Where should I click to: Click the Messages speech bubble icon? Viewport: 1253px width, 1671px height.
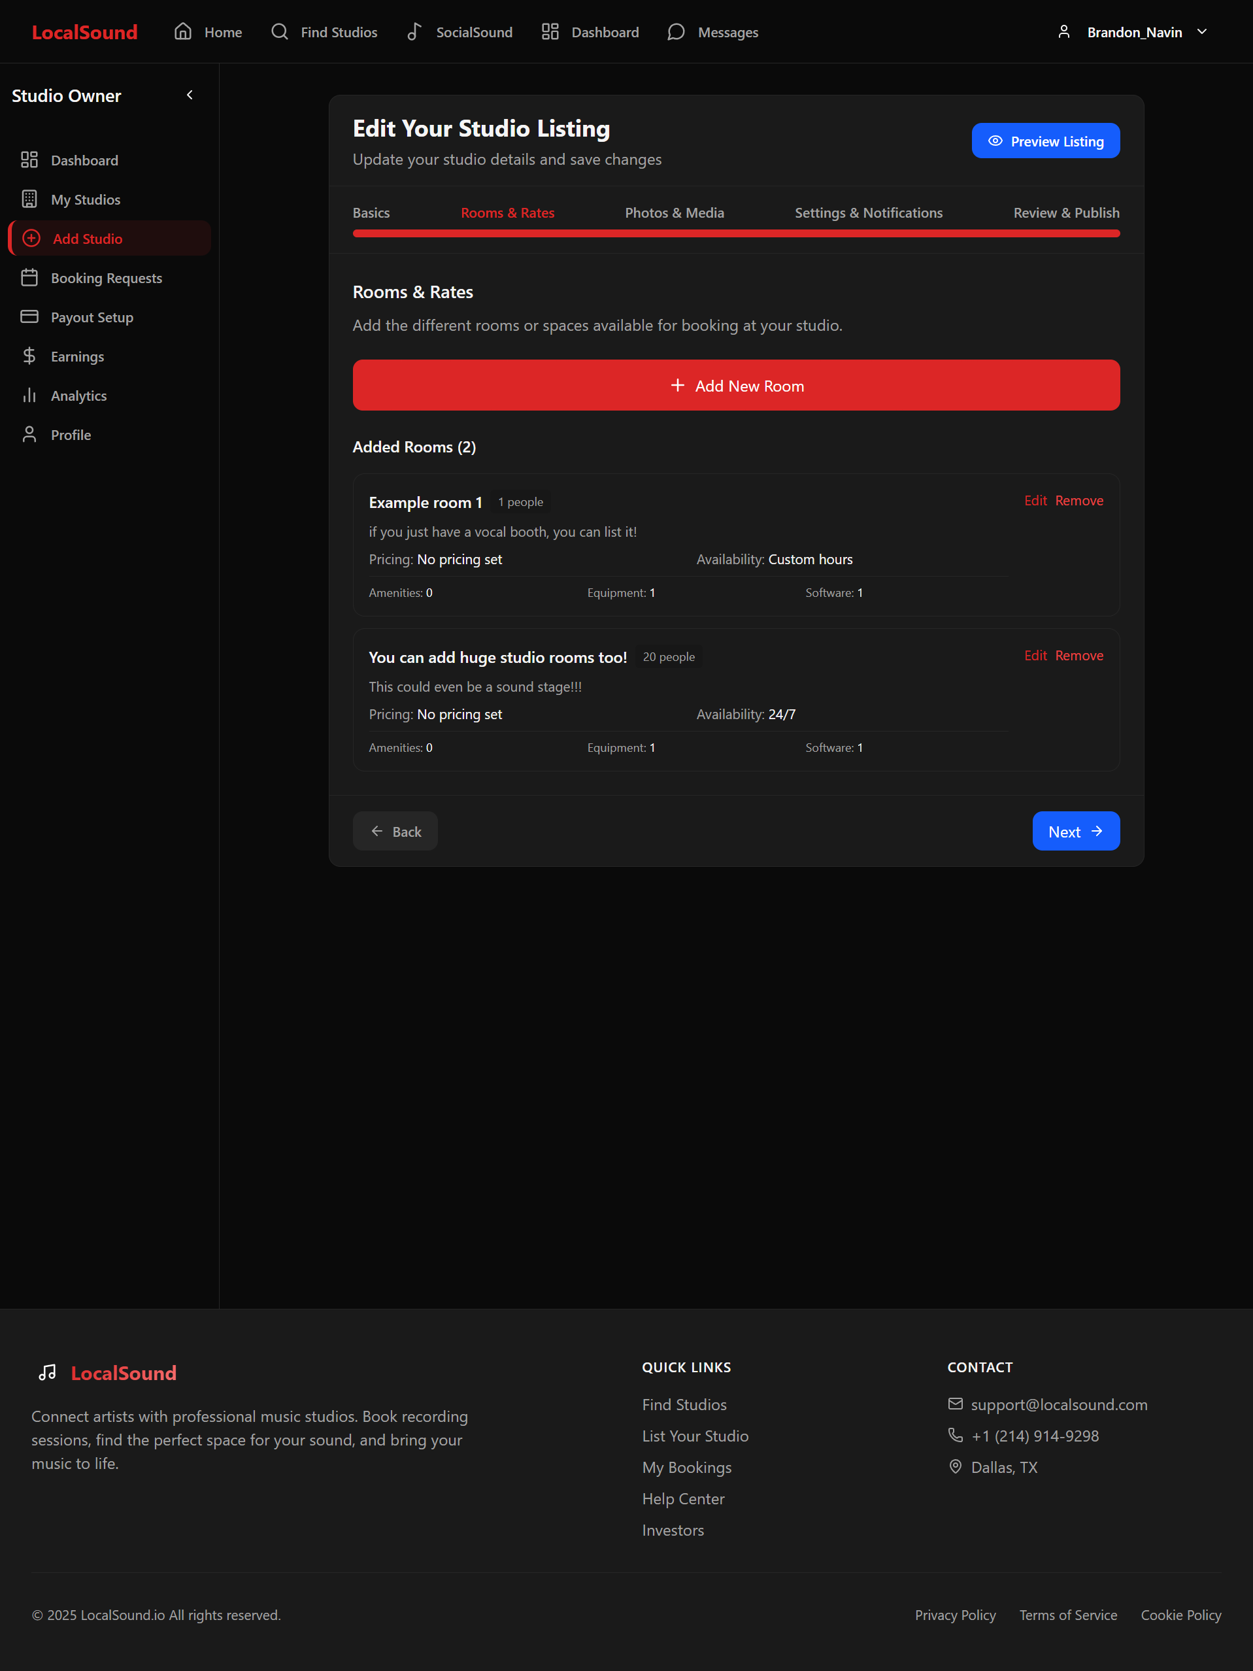(676, 32)
